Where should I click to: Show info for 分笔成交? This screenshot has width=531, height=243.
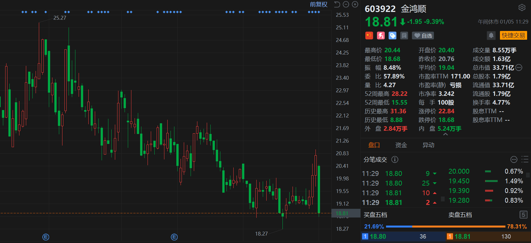coord(395,159)
